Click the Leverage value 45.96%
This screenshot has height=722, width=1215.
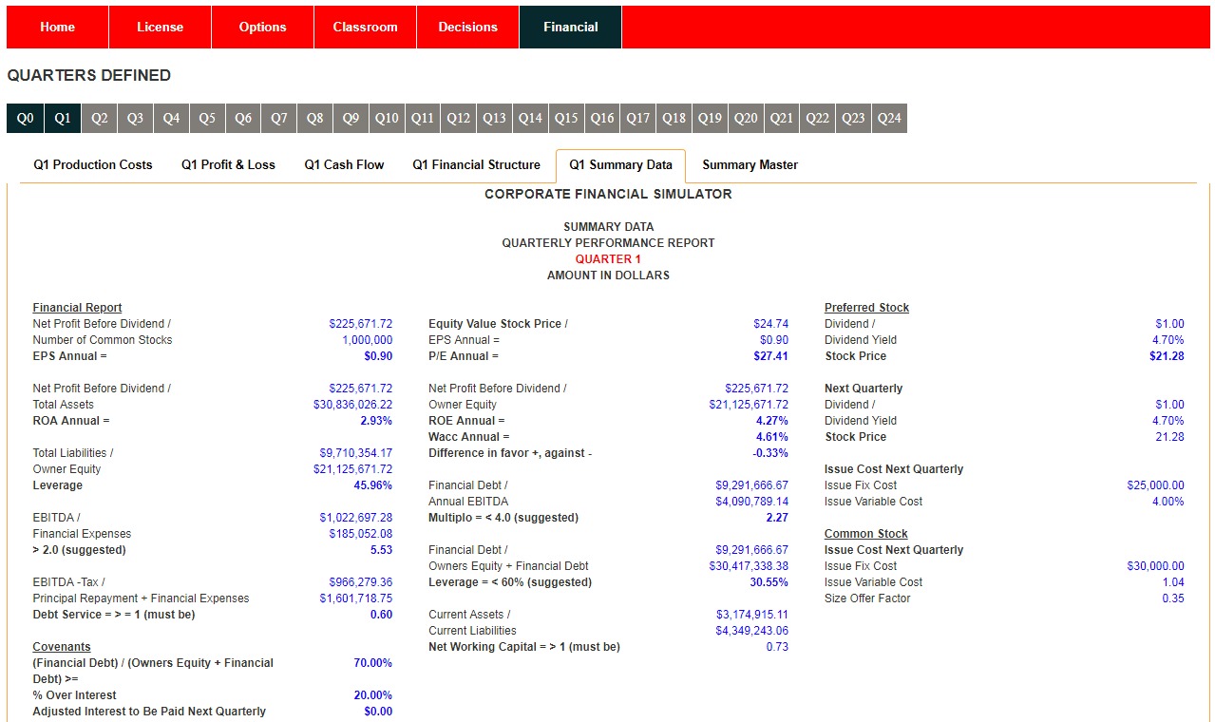[x=372, y=485]
